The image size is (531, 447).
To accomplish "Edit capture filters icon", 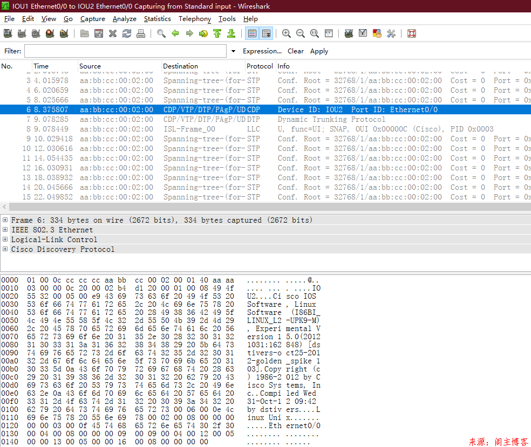I will pos(349,33).
